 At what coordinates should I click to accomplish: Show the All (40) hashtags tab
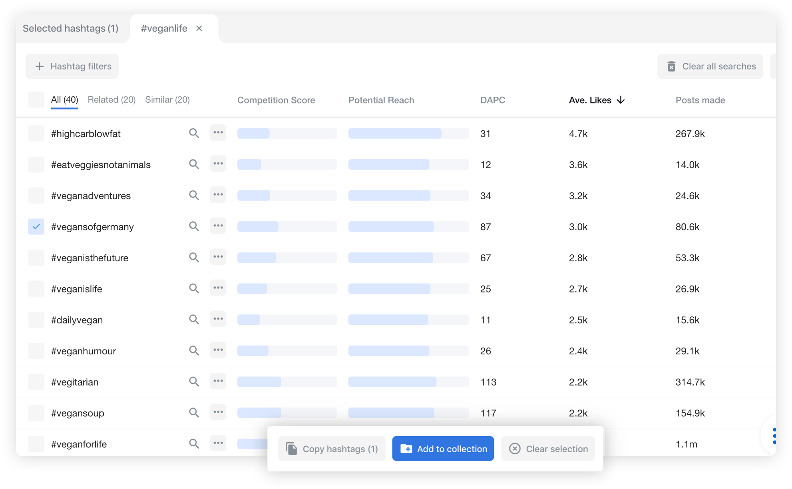[64, 100]
